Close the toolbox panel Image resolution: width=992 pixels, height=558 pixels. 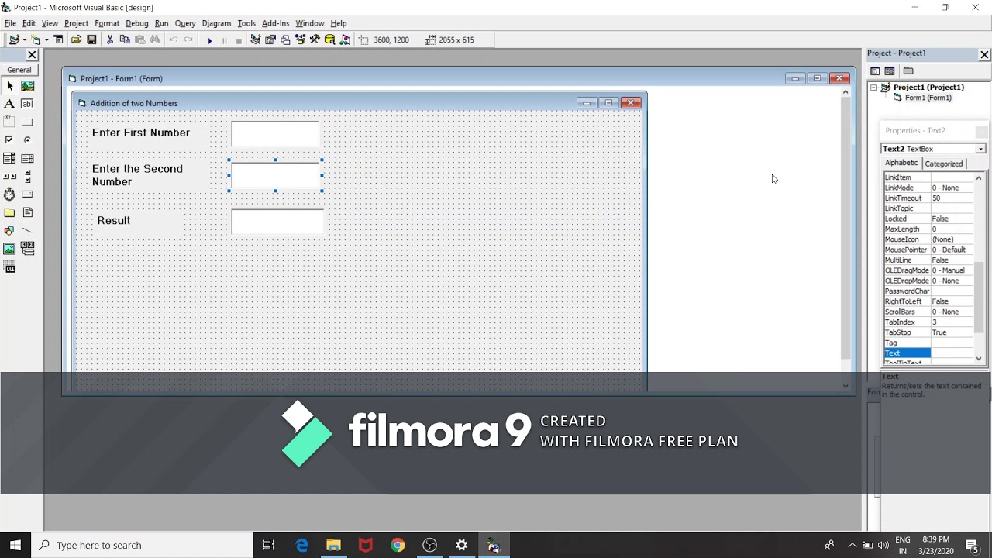32,54
